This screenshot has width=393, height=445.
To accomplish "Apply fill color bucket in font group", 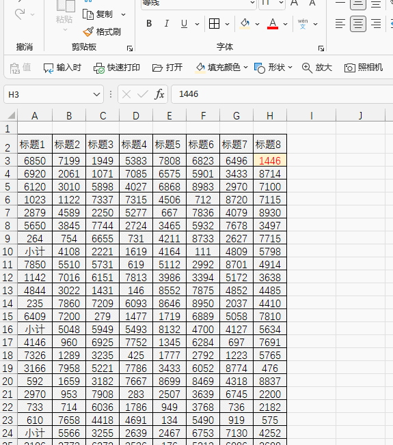I will pyautogui.click(x=245, y=24).
